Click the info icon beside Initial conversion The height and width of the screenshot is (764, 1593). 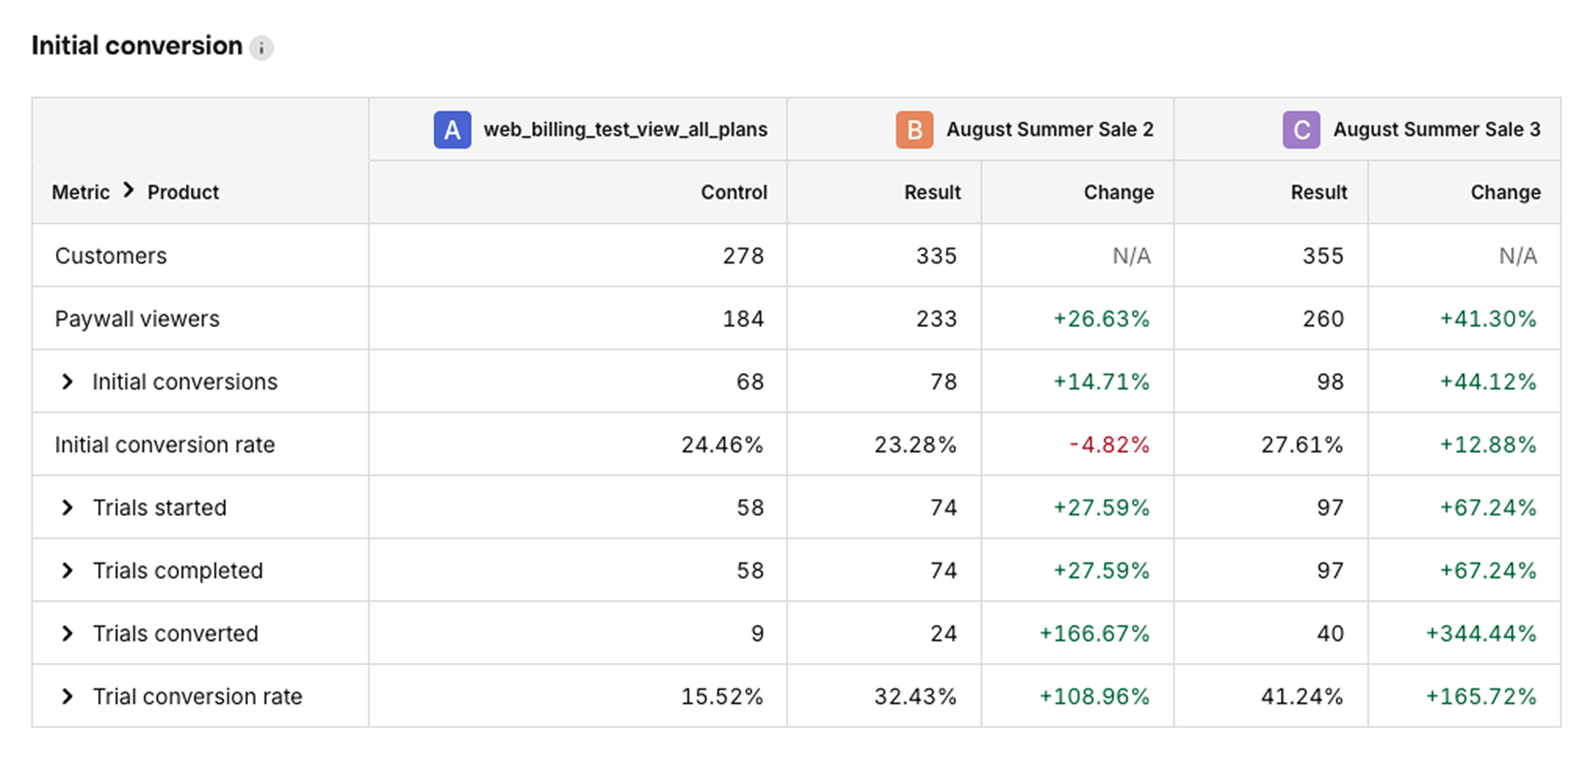point(261,48)
